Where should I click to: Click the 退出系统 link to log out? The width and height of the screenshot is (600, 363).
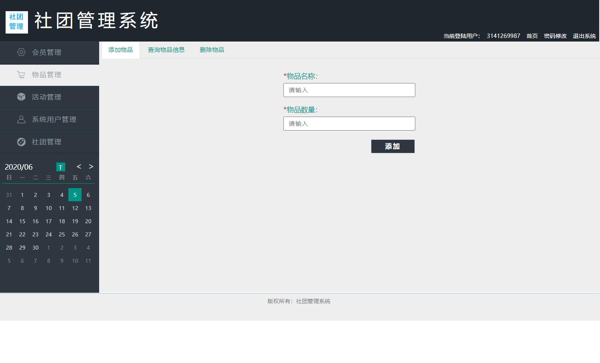(x=584, y=36)
